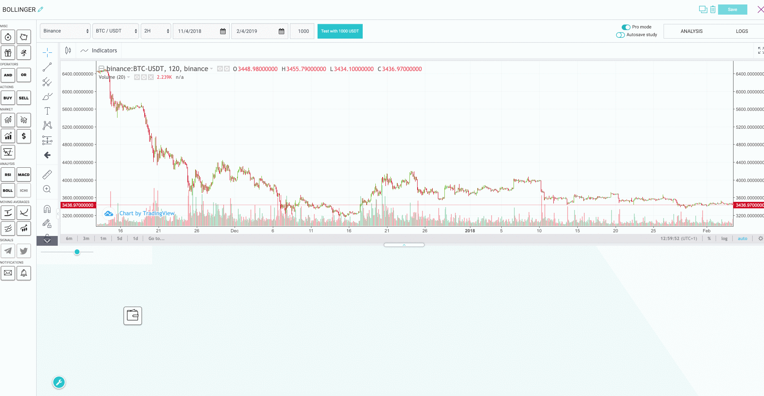Hide the Volume indicator eye icon
764x396 pixels.
point(137,77)
